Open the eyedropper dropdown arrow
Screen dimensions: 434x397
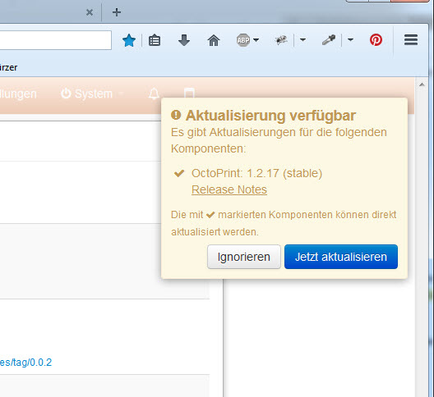(350, 40)
